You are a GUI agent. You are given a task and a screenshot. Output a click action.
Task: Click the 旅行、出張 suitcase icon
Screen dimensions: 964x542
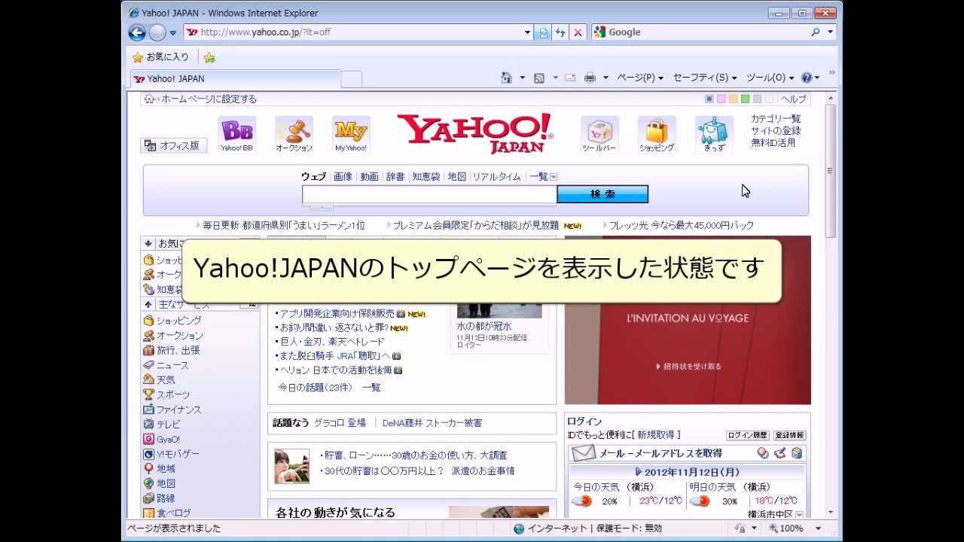[x=149, y=350]
